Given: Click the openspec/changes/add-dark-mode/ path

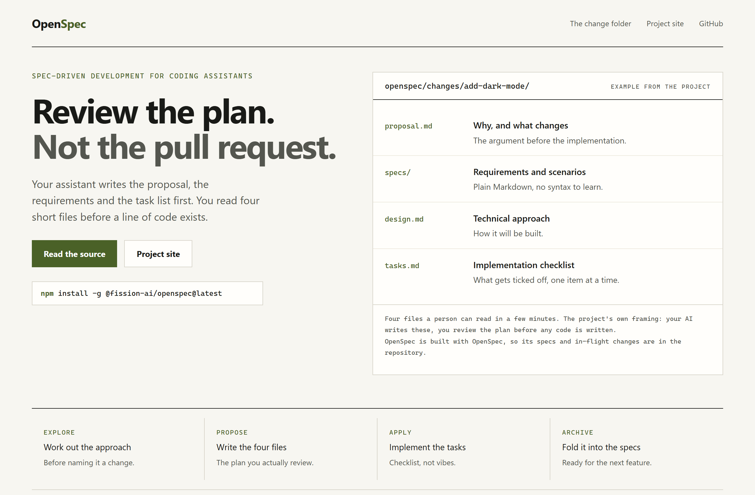Looking at the screenshot, I should [x=457, y=86].
